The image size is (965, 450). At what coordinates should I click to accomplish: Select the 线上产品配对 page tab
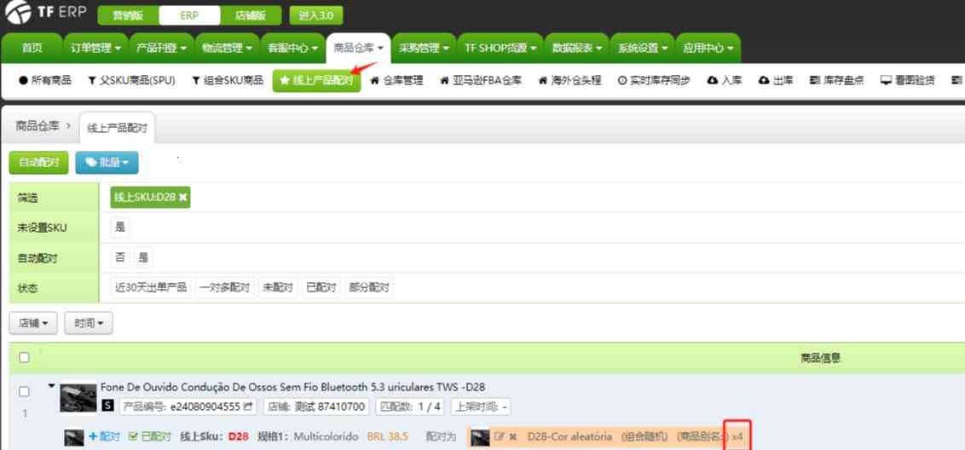coord(118,128)
